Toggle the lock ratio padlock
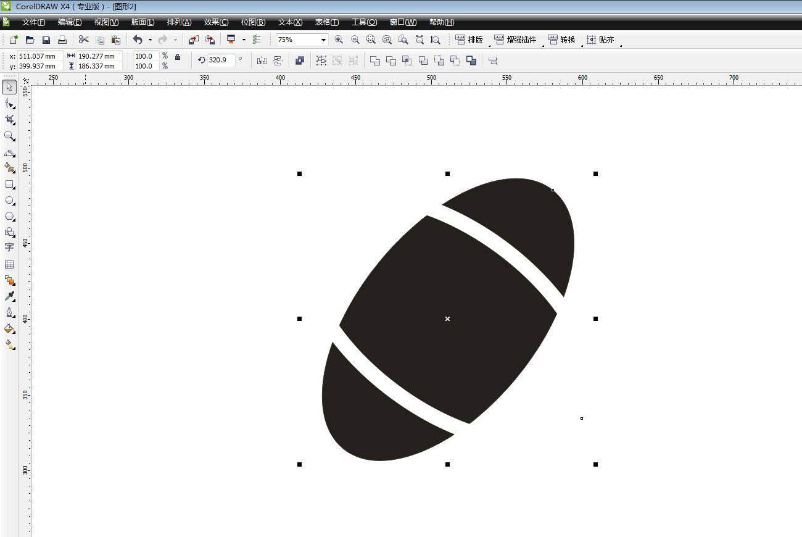 coord(178,57)
